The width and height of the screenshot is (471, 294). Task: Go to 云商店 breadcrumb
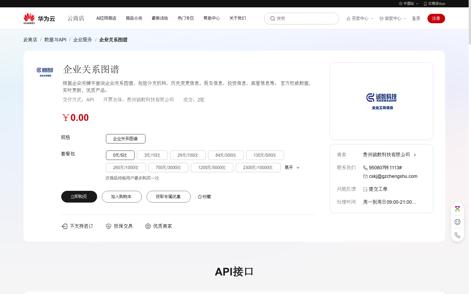click(x=30, y=40)
